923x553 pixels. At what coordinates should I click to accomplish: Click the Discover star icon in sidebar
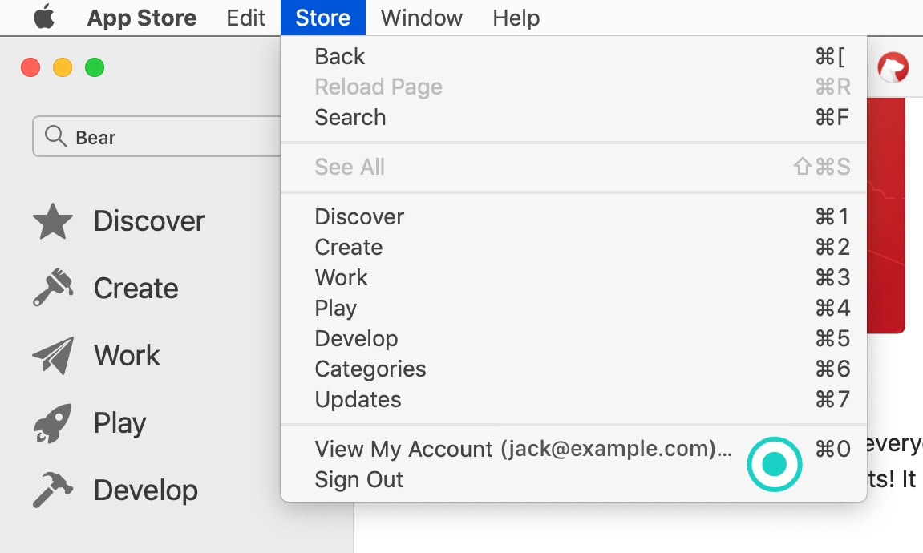pos(53,222)
